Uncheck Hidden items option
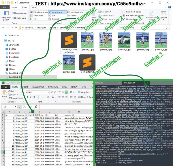Viewport: 173px width, 166px height. [x=130, y=19]
